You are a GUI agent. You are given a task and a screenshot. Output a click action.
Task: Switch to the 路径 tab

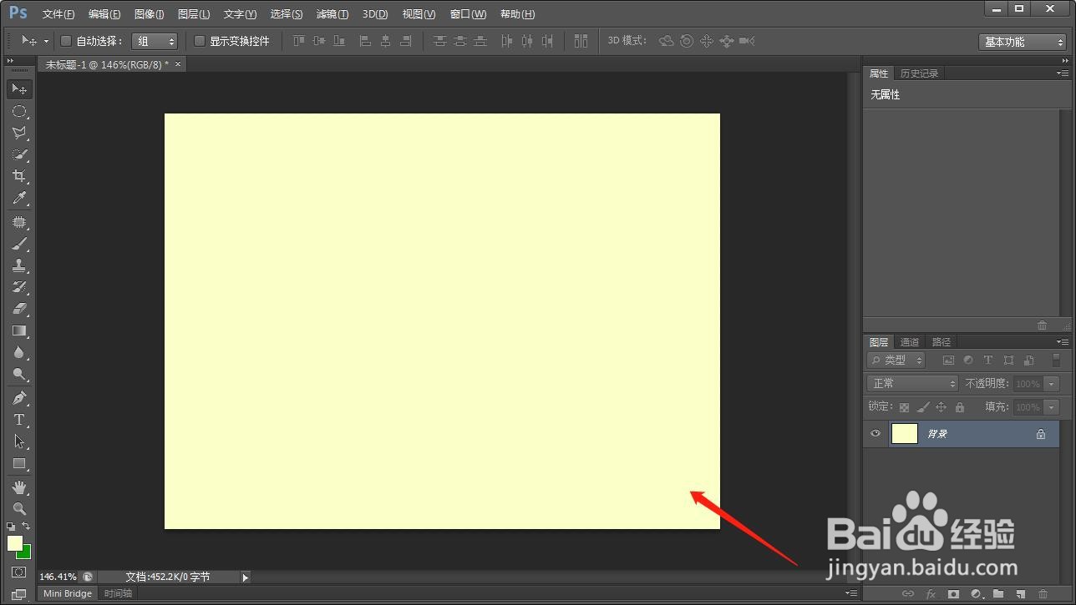(x=941, y=342)
